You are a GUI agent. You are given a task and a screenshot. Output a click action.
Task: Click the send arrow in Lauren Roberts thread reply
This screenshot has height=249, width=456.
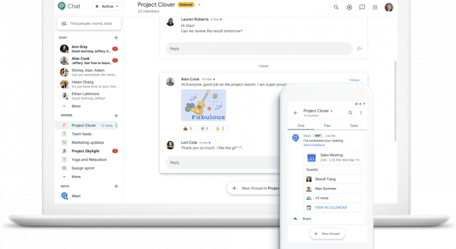tap(359, 48)
